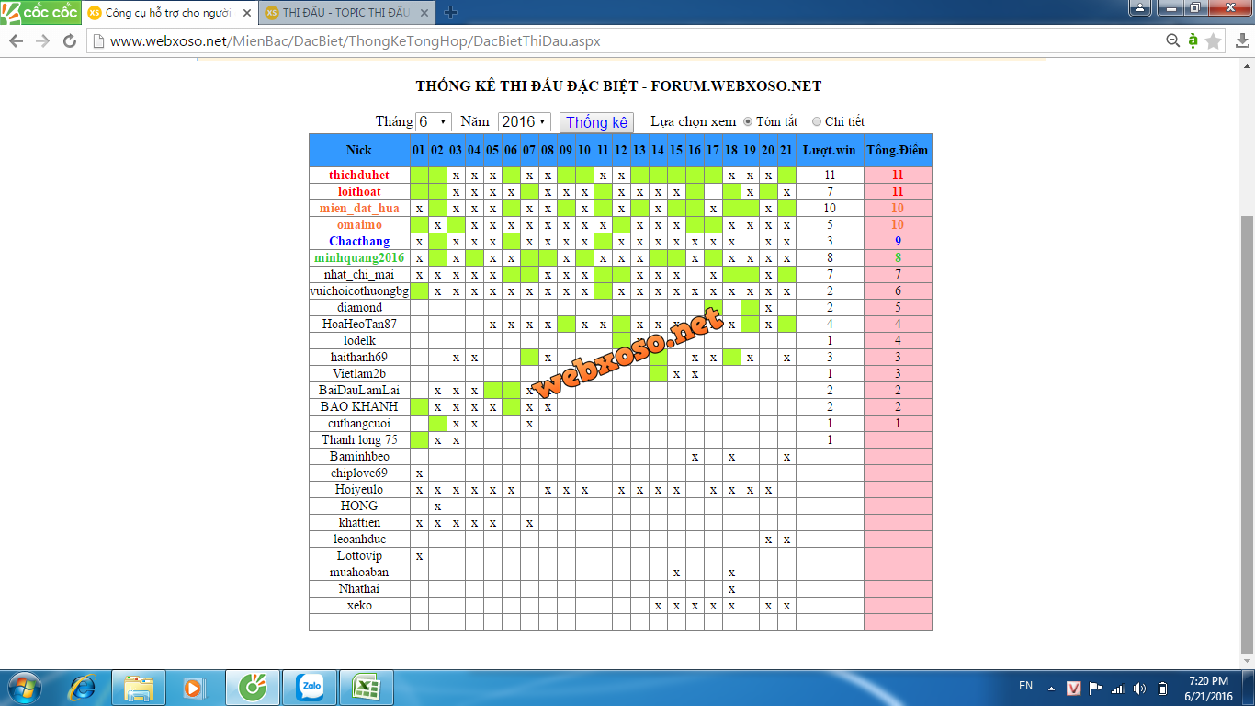Open the network signal tray icon
Image resolution: width=1255 pixels, height=706 pixels.
click(x=1118, y=688)
